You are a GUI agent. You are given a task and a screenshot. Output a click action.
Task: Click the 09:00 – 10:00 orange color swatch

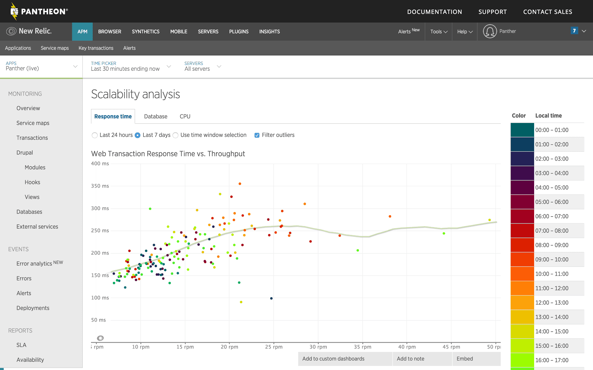(x=522, y=260)
